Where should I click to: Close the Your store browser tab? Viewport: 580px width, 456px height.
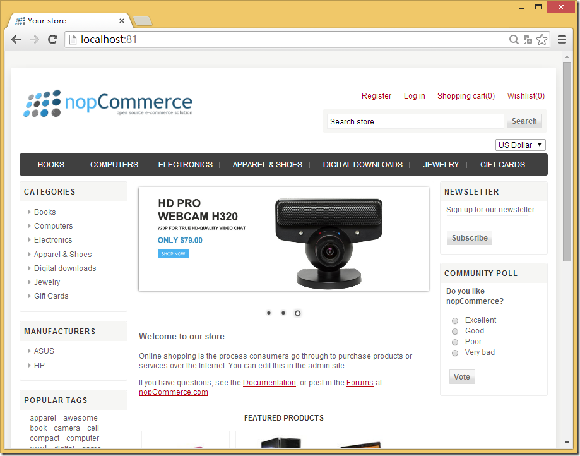click(x=122, y=21)
